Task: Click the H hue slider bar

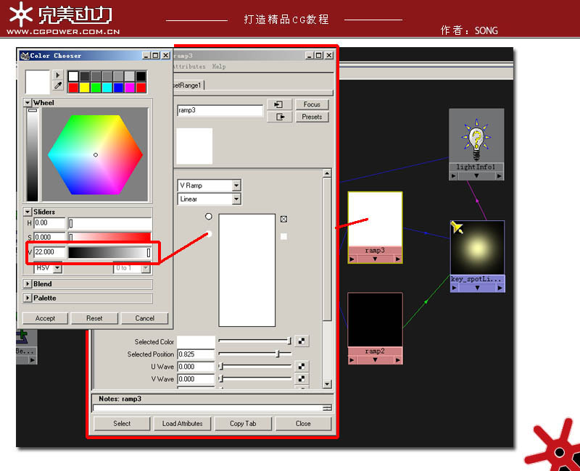Action: click(x=109, y=223)
